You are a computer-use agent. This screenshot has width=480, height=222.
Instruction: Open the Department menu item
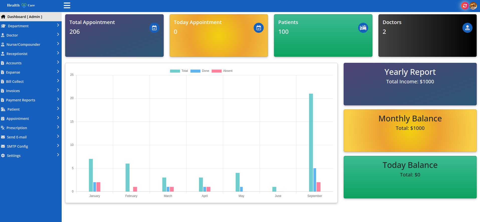pyautogui.click(x=31, y=26)
